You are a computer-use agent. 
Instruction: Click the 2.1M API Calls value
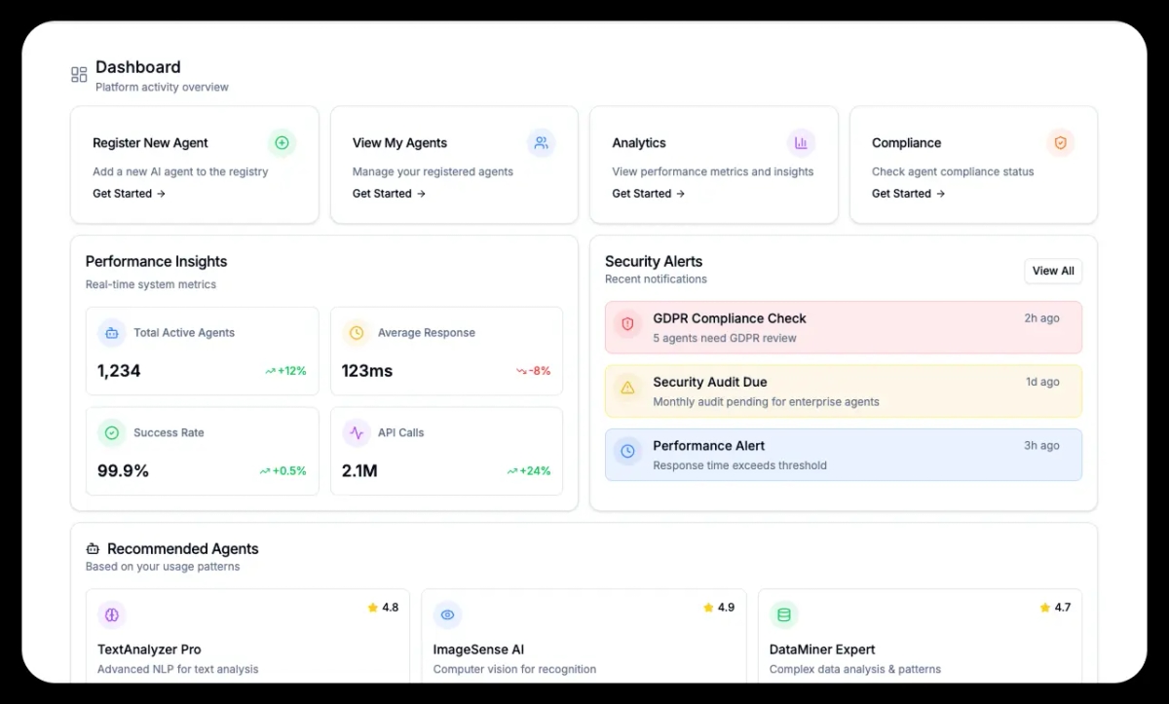[359, 471]
